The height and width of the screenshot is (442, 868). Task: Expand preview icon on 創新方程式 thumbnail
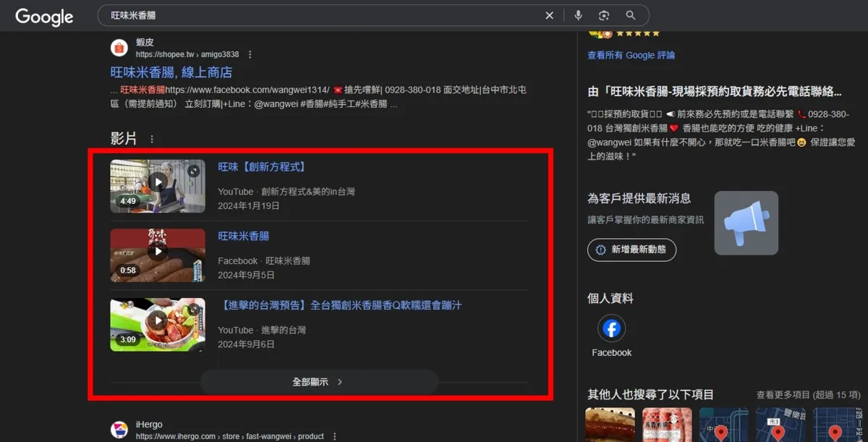point(194,171)
